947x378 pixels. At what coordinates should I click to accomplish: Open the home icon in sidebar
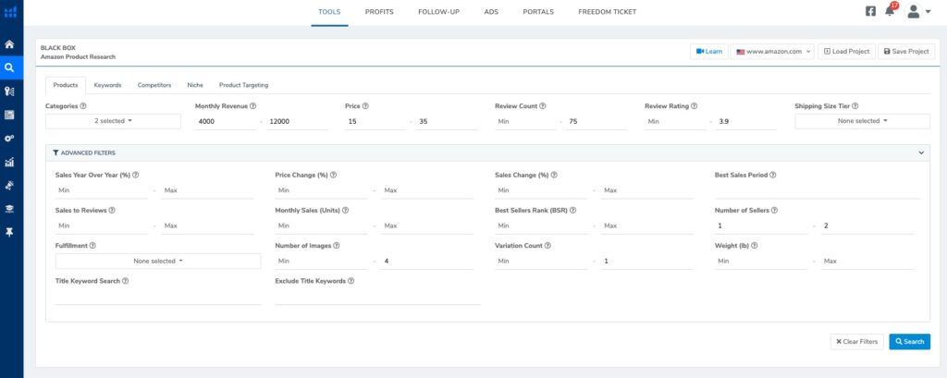(x=9, y=44)
